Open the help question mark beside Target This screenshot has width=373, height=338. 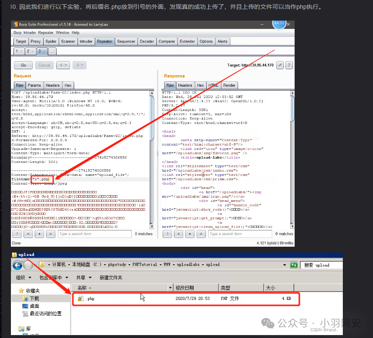point(289,65)
